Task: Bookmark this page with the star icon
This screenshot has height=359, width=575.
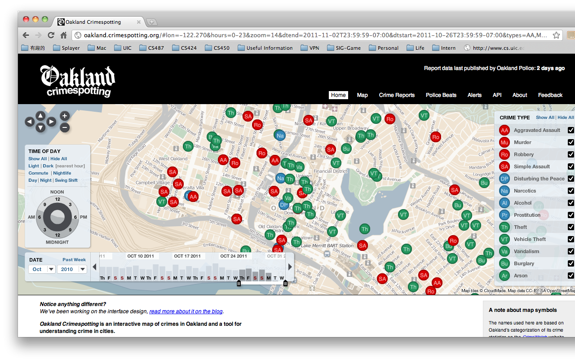Action: point(556,35)
